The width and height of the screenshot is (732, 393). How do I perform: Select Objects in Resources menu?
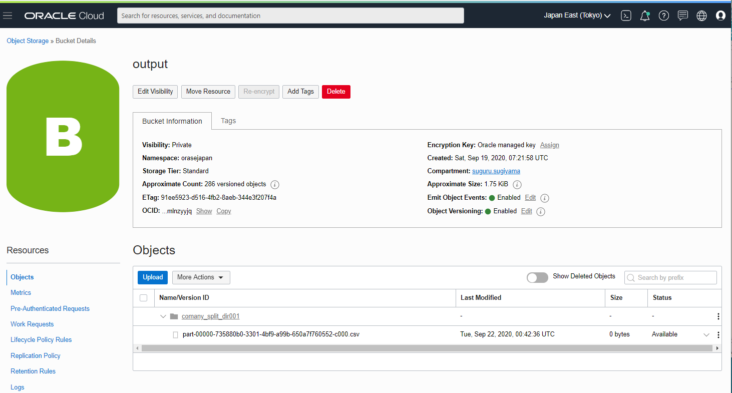22,277
